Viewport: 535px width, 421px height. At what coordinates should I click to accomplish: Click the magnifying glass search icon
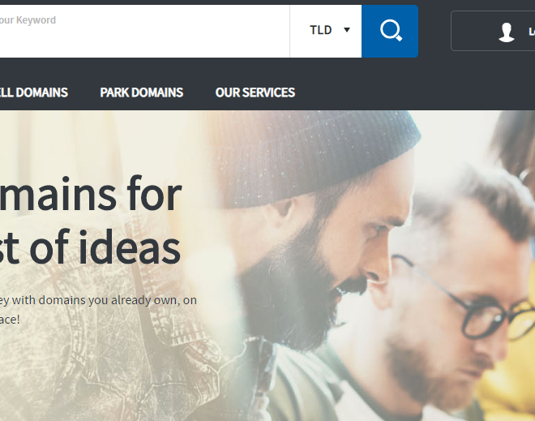[391, 30]
